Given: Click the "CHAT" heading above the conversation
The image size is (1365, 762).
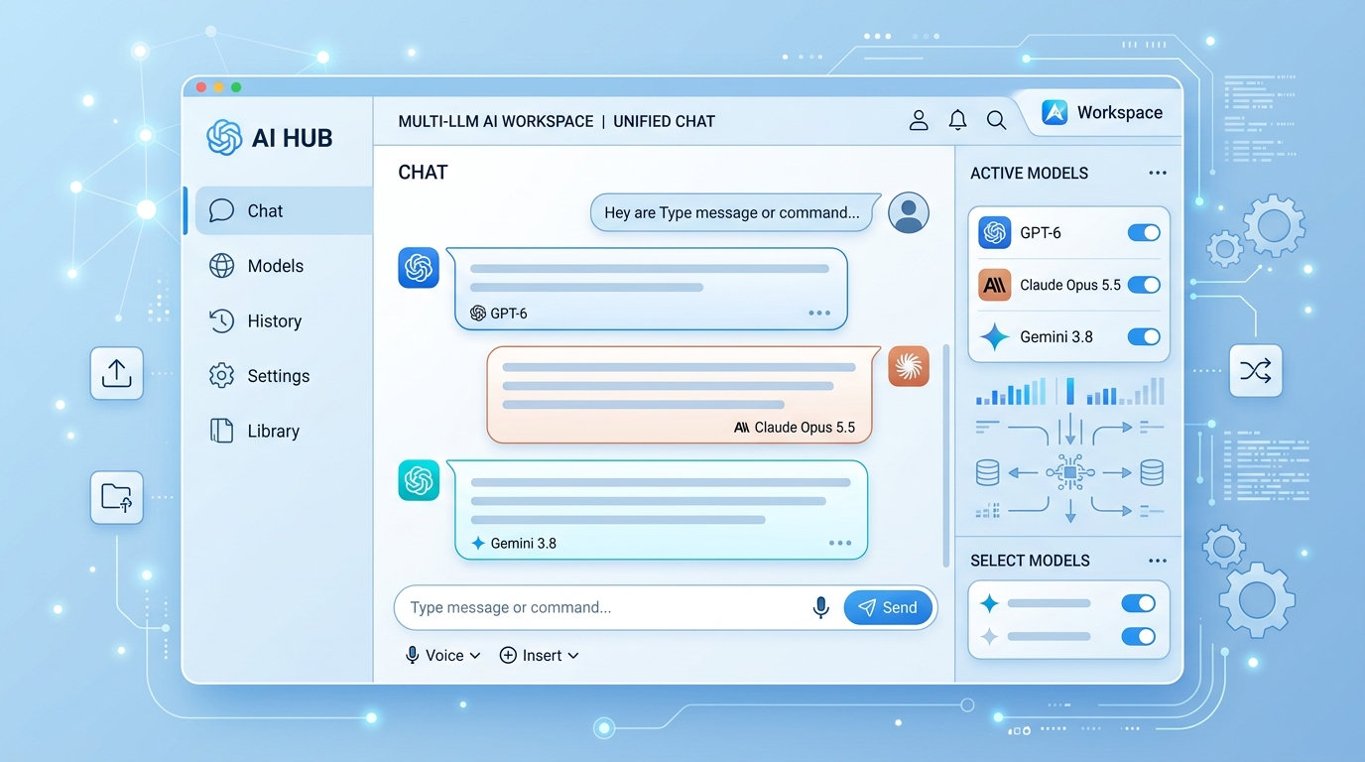Looking at the screenshot, I should pos(423,173).
